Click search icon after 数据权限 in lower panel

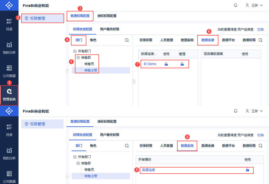pyautogui.click(x=261, y=146)
